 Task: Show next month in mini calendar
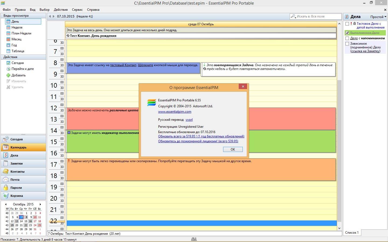point(40,204)
